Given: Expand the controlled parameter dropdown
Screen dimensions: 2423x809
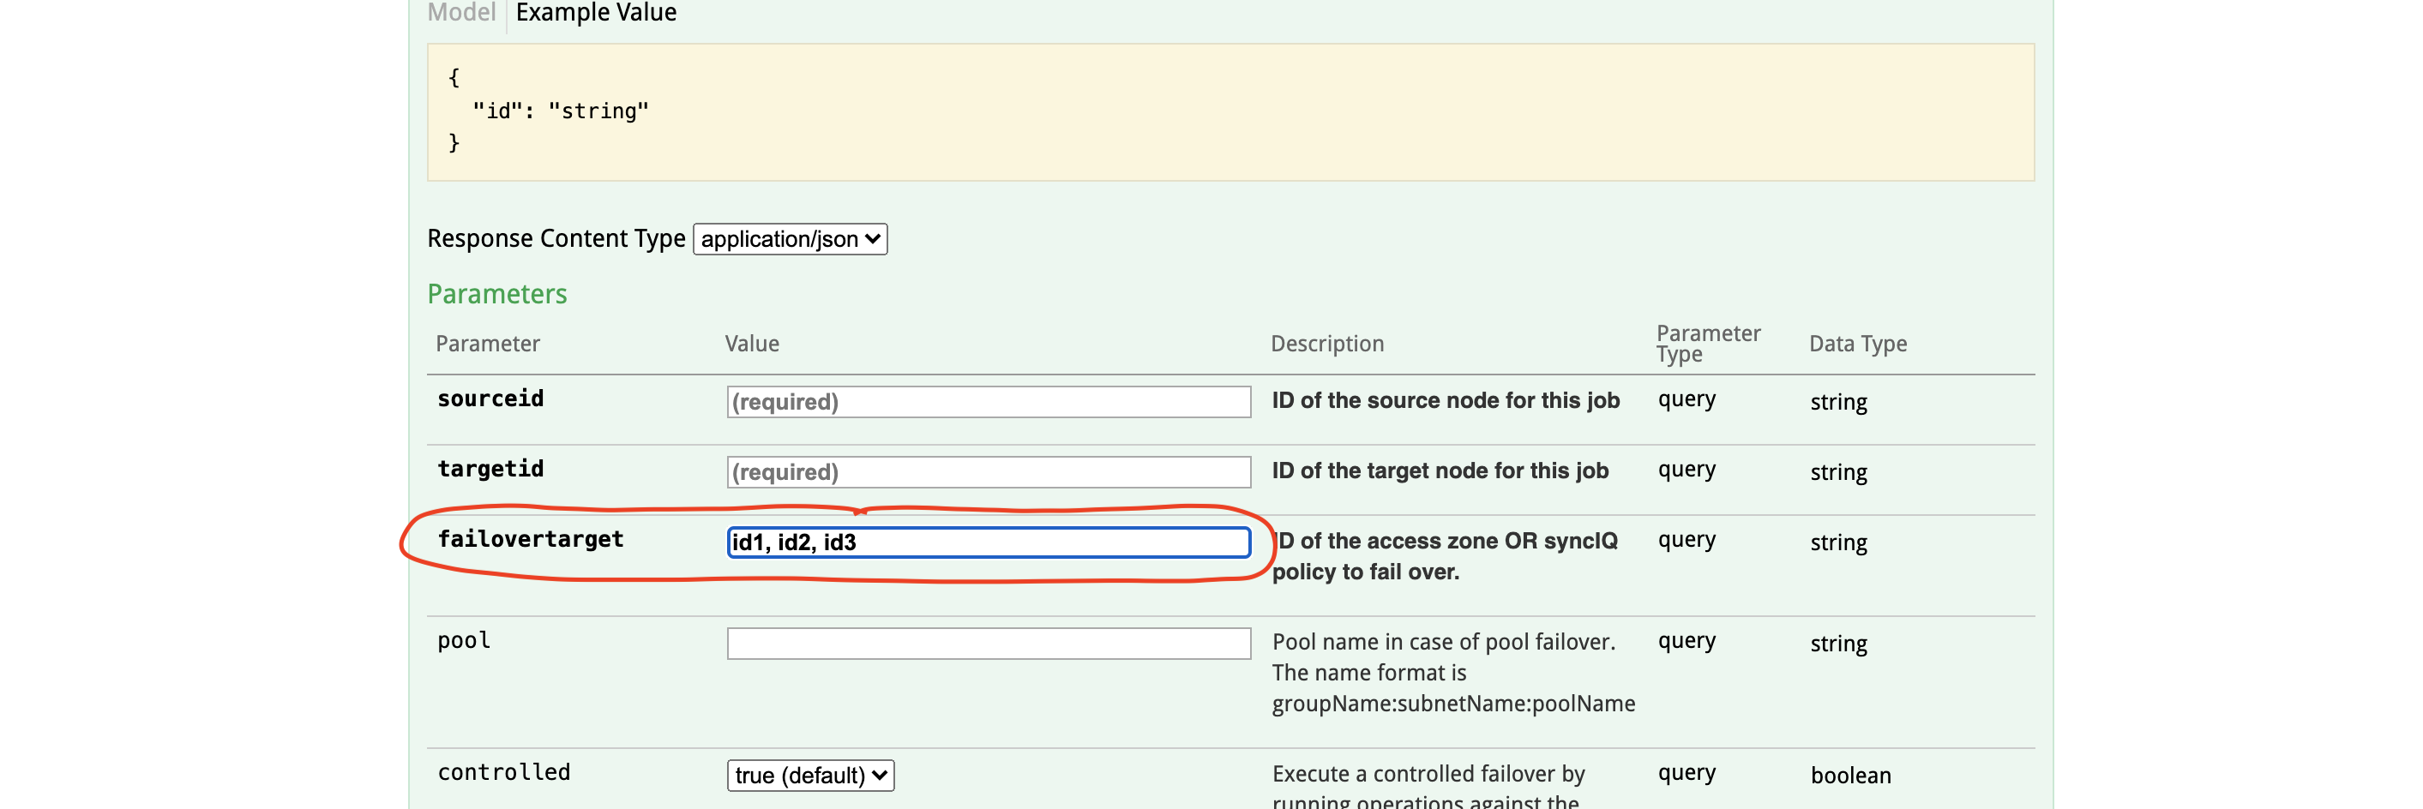Looking at the screenshot, I should [x=809, y=774].
